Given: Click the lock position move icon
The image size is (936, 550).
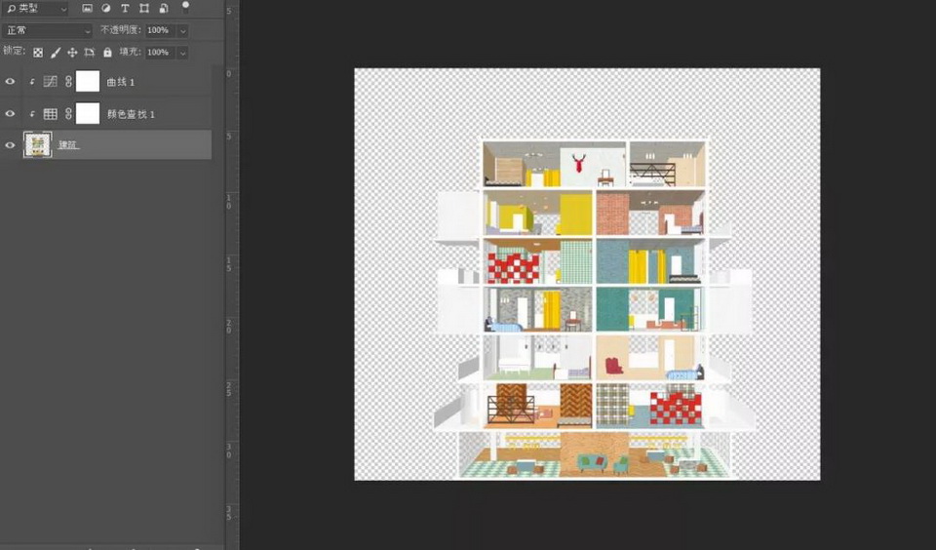Looking at the screenshot, I should pos(72,53).
